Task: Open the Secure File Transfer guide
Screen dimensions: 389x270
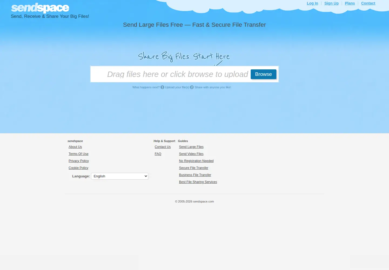Action: (194, 168)
